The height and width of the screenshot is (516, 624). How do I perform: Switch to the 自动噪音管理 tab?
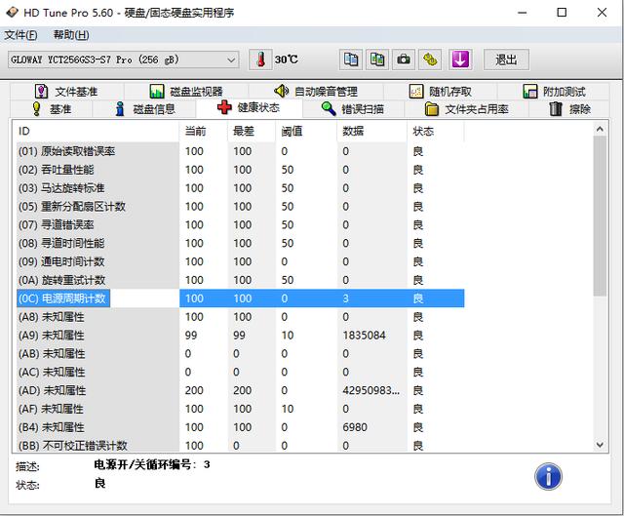coord(316,92)
